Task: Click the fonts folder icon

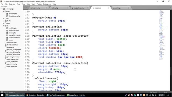Action: tap(6, 21)
